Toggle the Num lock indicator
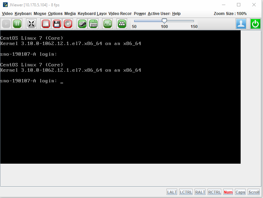Viewport: 263px width, 198px height. [x=228, y=192]
